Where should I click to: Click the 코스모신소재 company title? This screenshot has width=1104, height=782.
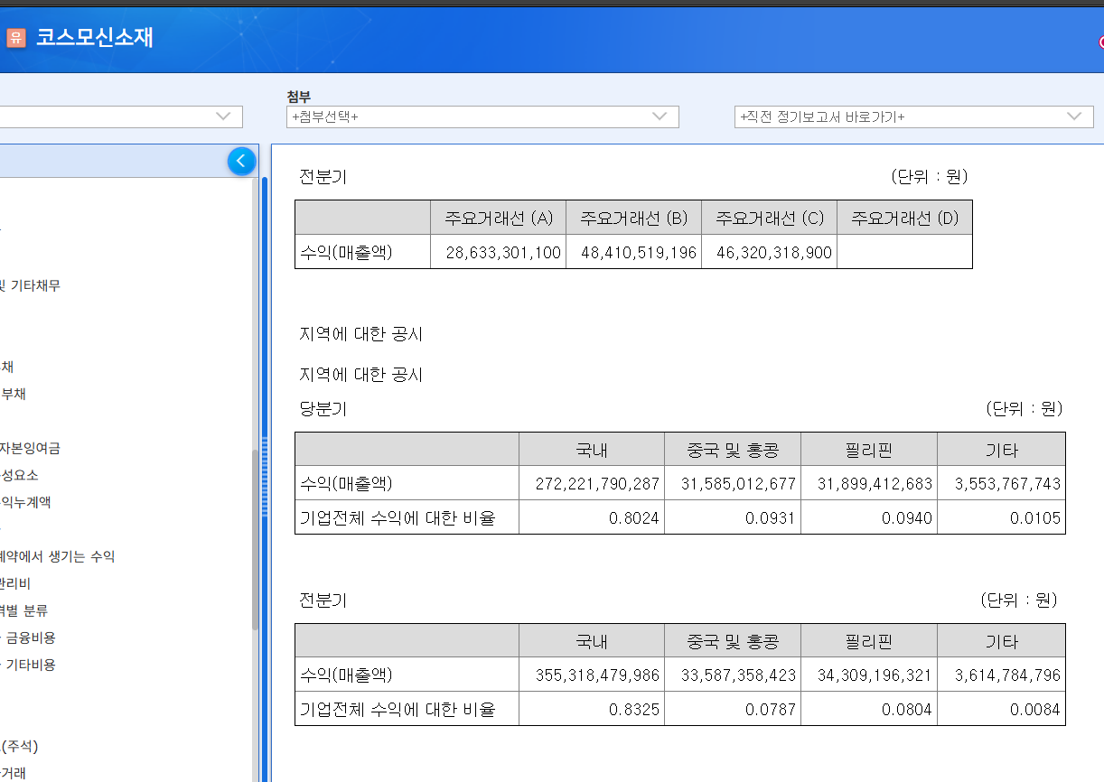pyautogui.click(x=95, y=39)
